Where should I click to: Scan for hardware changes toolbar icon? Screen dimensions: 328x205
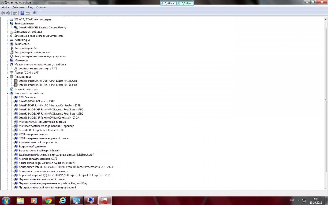click(34, 13)
